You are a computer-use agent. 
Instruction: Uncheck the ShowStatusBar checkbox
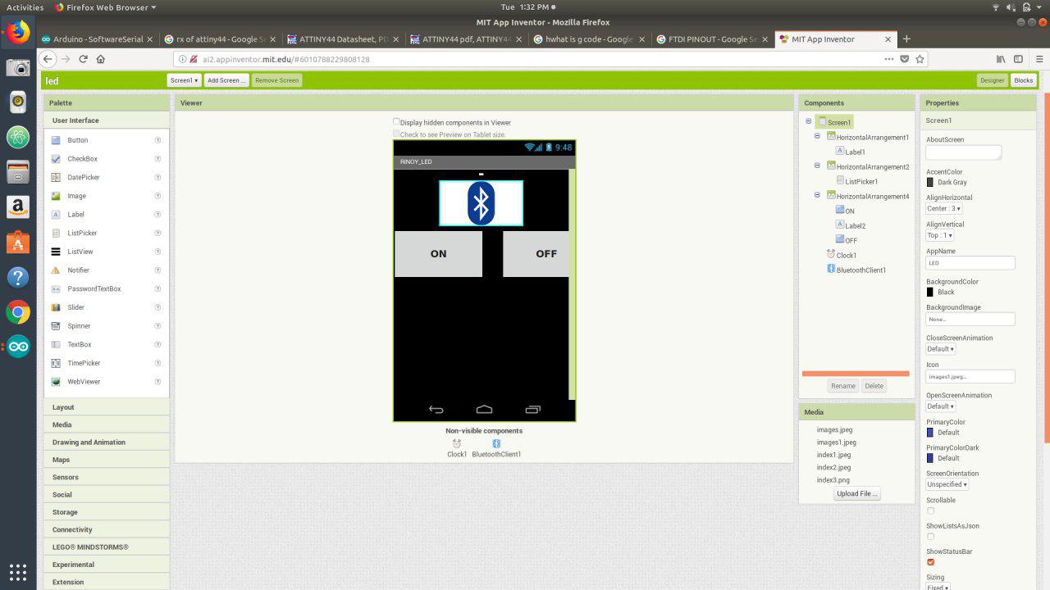(x=930, y=562)
